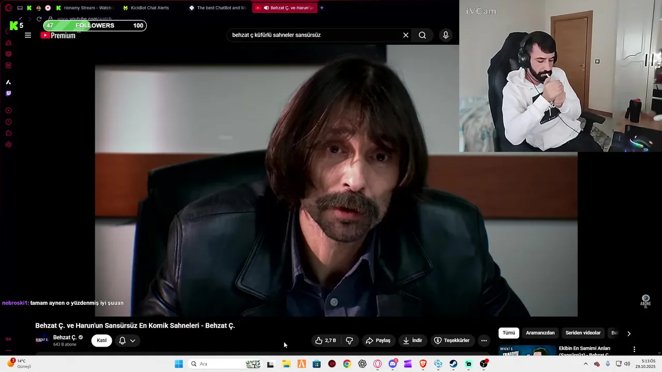This screenshot has height=372, width=662.
Task: Open sidebar settings gear icon
Action: point(8,145)
